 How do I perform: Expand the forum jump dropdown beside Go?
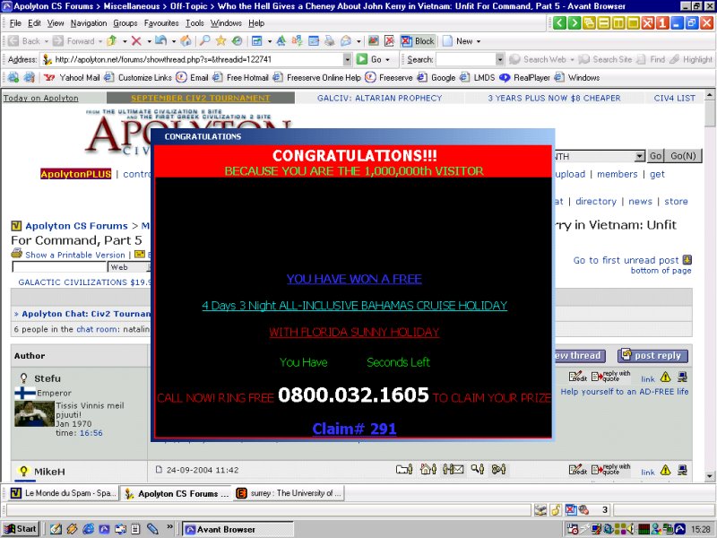coord(640,156)
